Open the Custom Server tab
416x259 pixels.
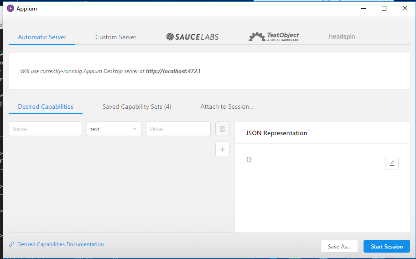[x=116, y=37]
